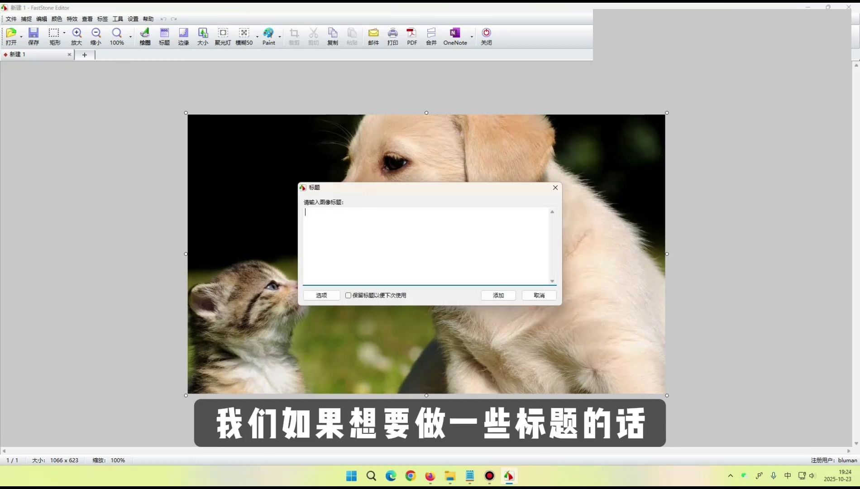Click the 选项 button in caption dialog

pos(321,295)
